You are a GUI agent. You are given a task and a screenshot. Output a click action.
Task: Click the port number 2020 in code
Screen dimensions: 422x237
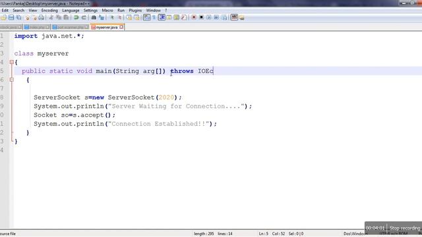pyautogui.click(x=166, y=97)
